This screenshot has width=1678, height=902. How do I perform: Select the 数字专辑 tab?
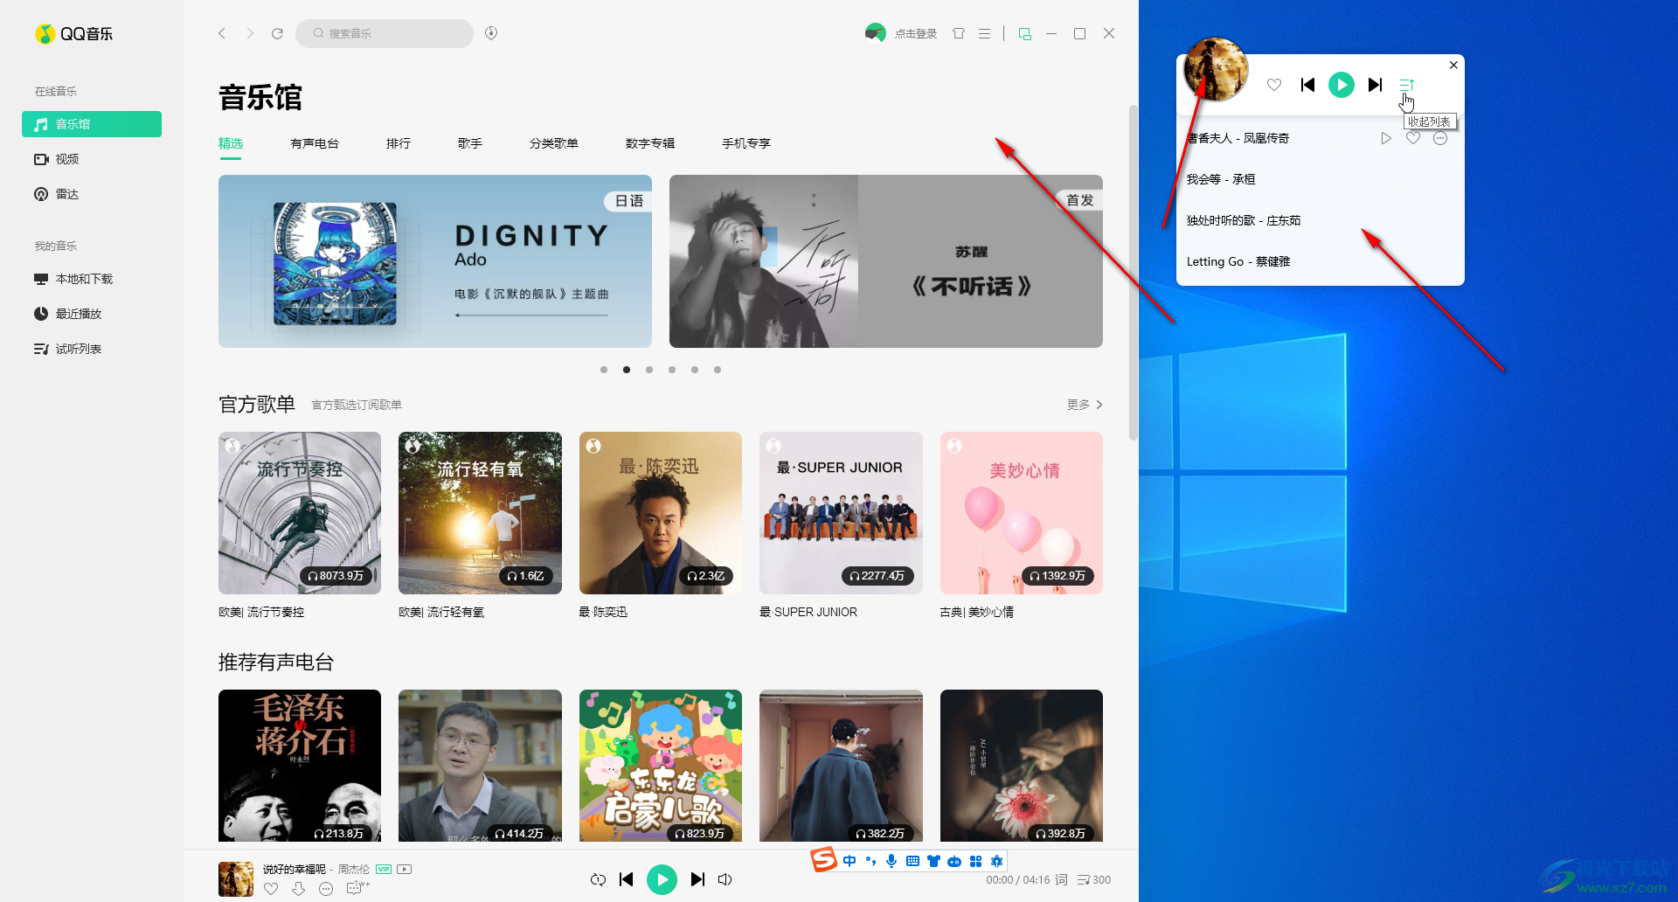point(650,143)
